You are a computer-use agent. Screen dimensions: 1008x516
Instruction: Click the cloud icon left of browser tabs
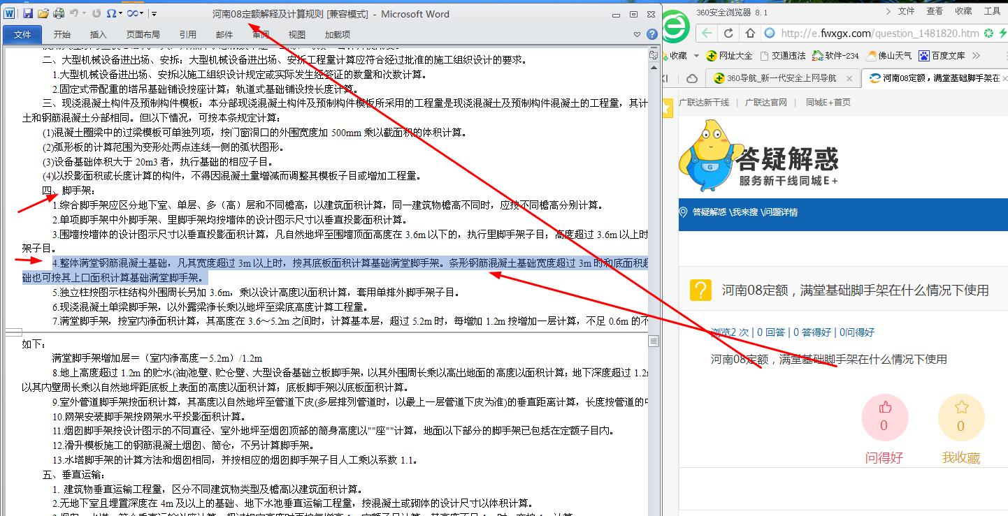coord(692,78)
